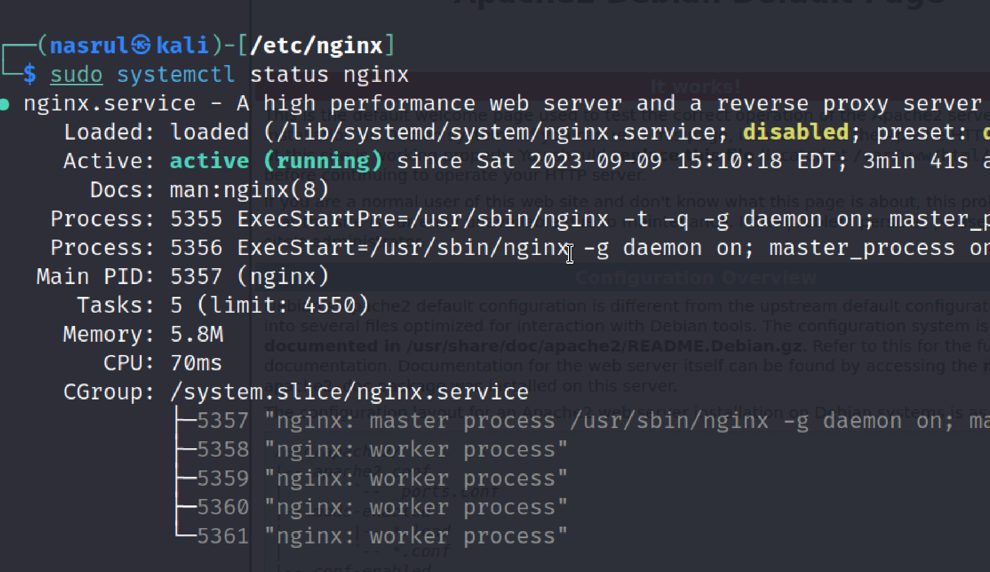Click 'systemctl' in the command line

pyautogui.click(x=176, y=75)
